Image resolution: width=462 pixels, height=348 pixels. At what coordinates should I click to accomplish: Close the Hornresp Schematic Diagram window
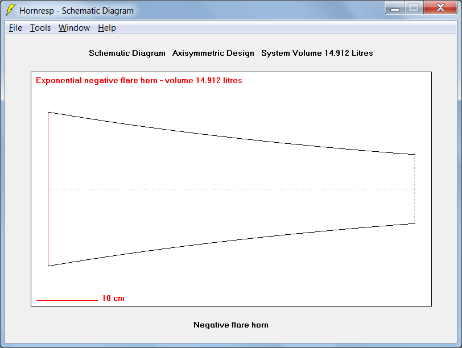(x=440, y=7)
